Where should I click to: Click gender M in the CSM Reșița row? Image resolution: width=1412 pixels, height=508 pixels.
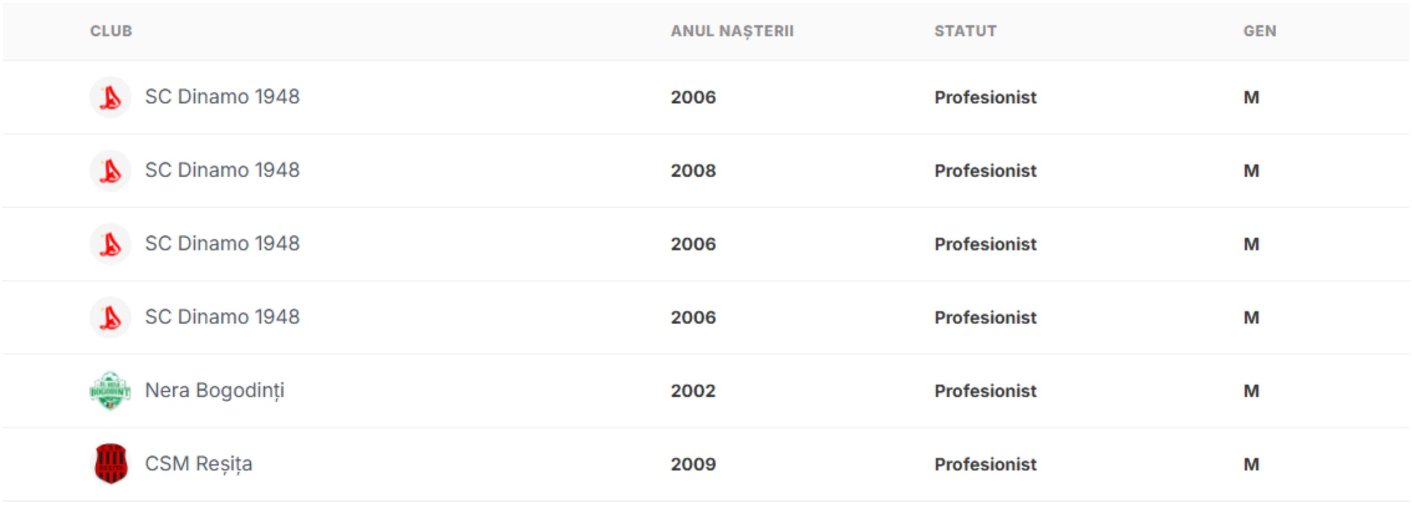[1251, 464]
